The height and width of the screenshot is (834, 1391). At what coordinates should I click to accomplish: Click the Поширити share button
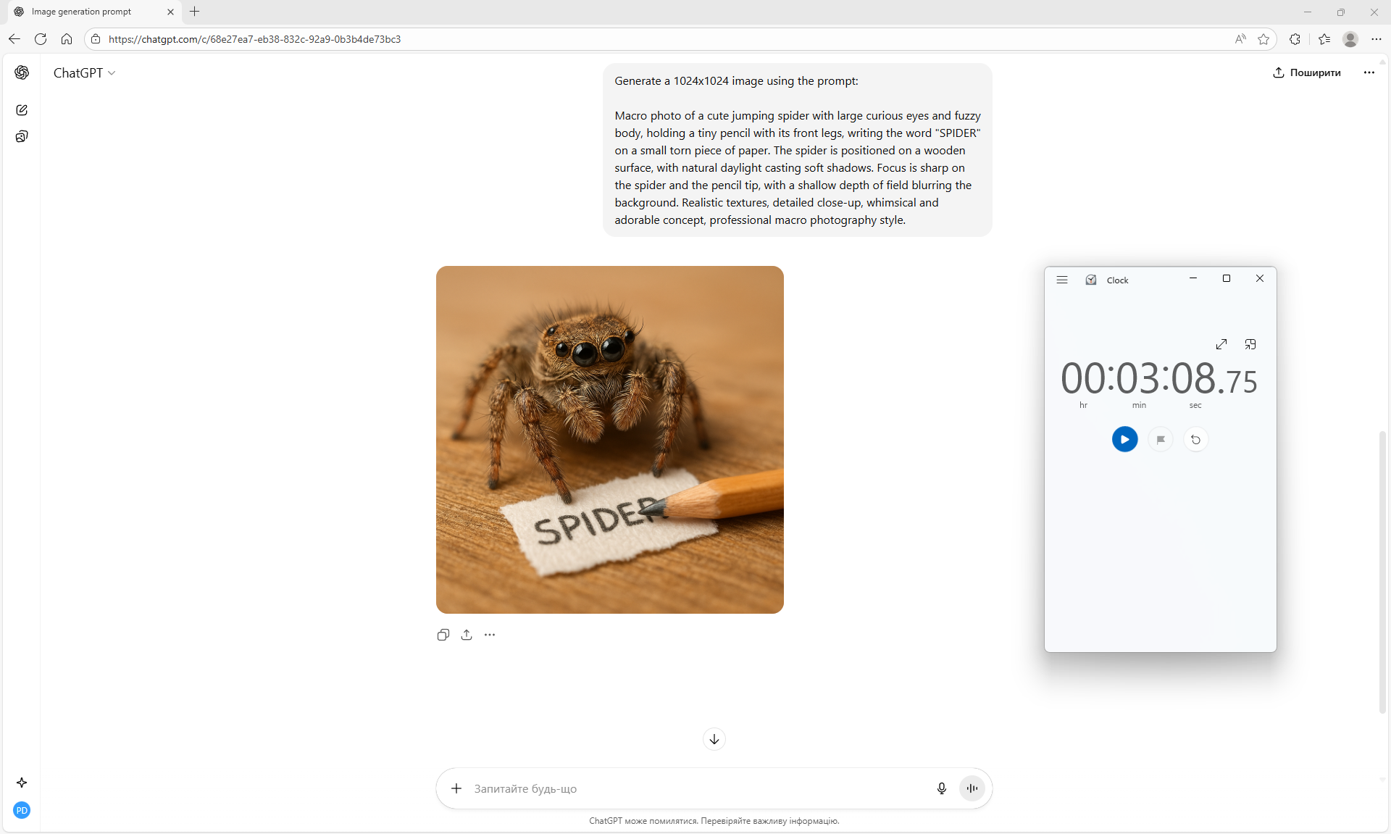click(x=1307, y=72)
